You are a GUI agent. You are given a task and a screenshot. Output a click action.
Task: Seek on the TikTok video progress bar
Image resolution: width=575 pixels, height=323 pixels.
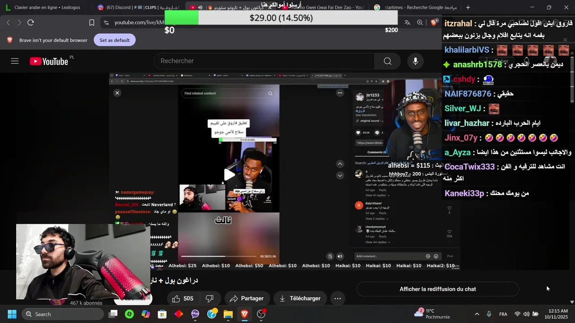click(x=219, y=256)
